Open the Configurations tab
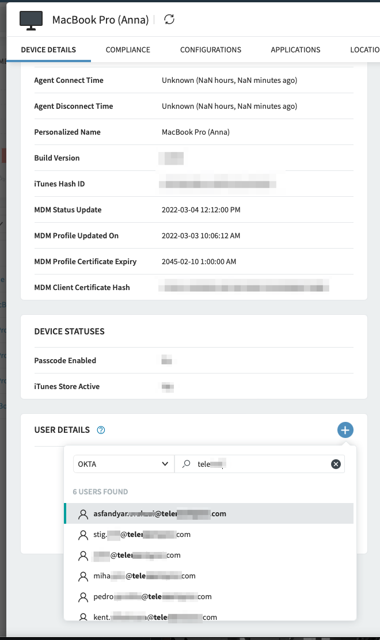Viewport: 380px width, 640px height. 211,50
